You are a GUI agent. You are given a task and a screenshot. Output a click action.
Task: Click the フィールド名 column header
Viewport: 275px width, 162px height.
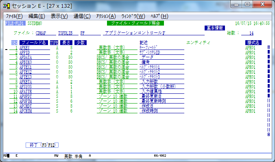pyautogui.click(x=34, y=43)
